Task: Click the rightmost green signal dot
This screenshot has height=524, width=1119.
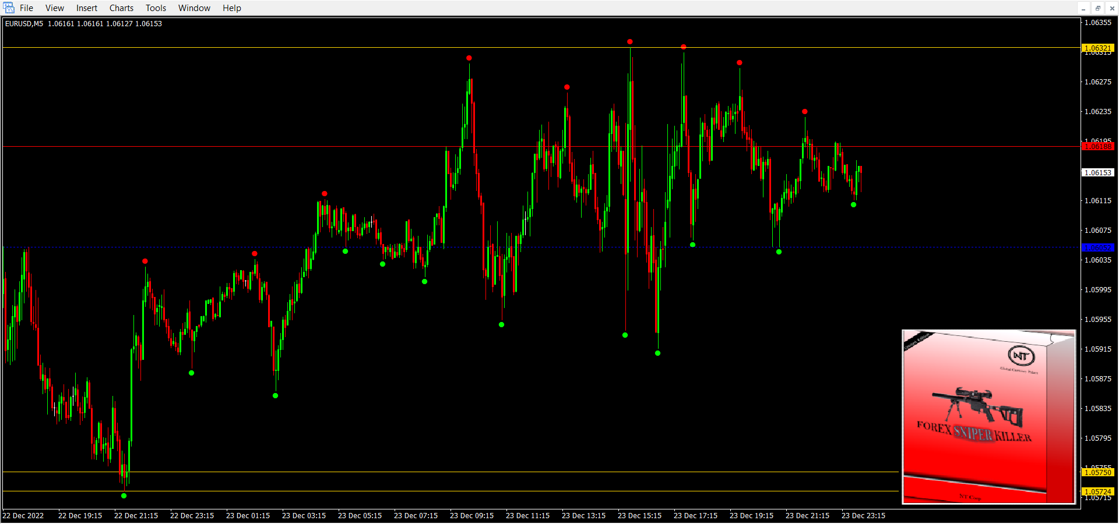Action: [x=854, y=205]
